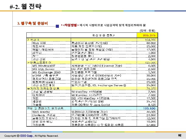Click the '300사용자' description in eCRM row
The height and width of the screenshot is (139, 186).
coord(96,75)
